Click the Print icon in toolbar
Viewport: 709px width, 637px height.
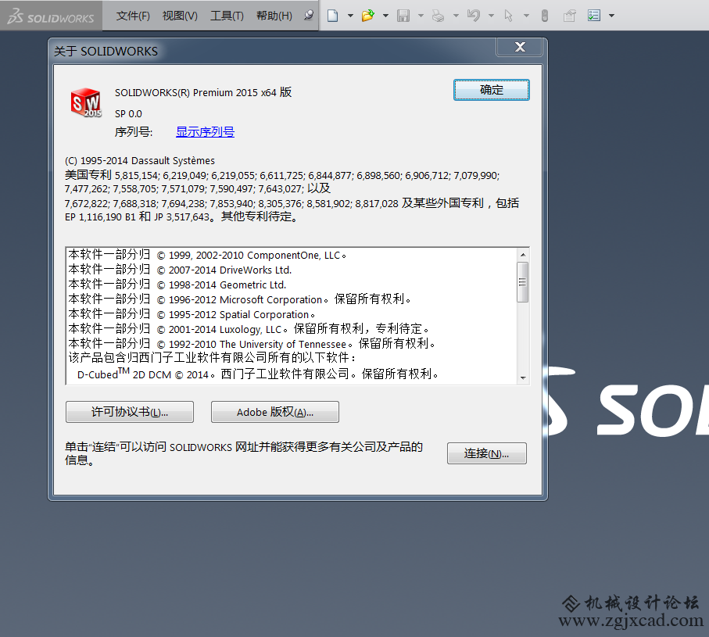click(439, 16)
